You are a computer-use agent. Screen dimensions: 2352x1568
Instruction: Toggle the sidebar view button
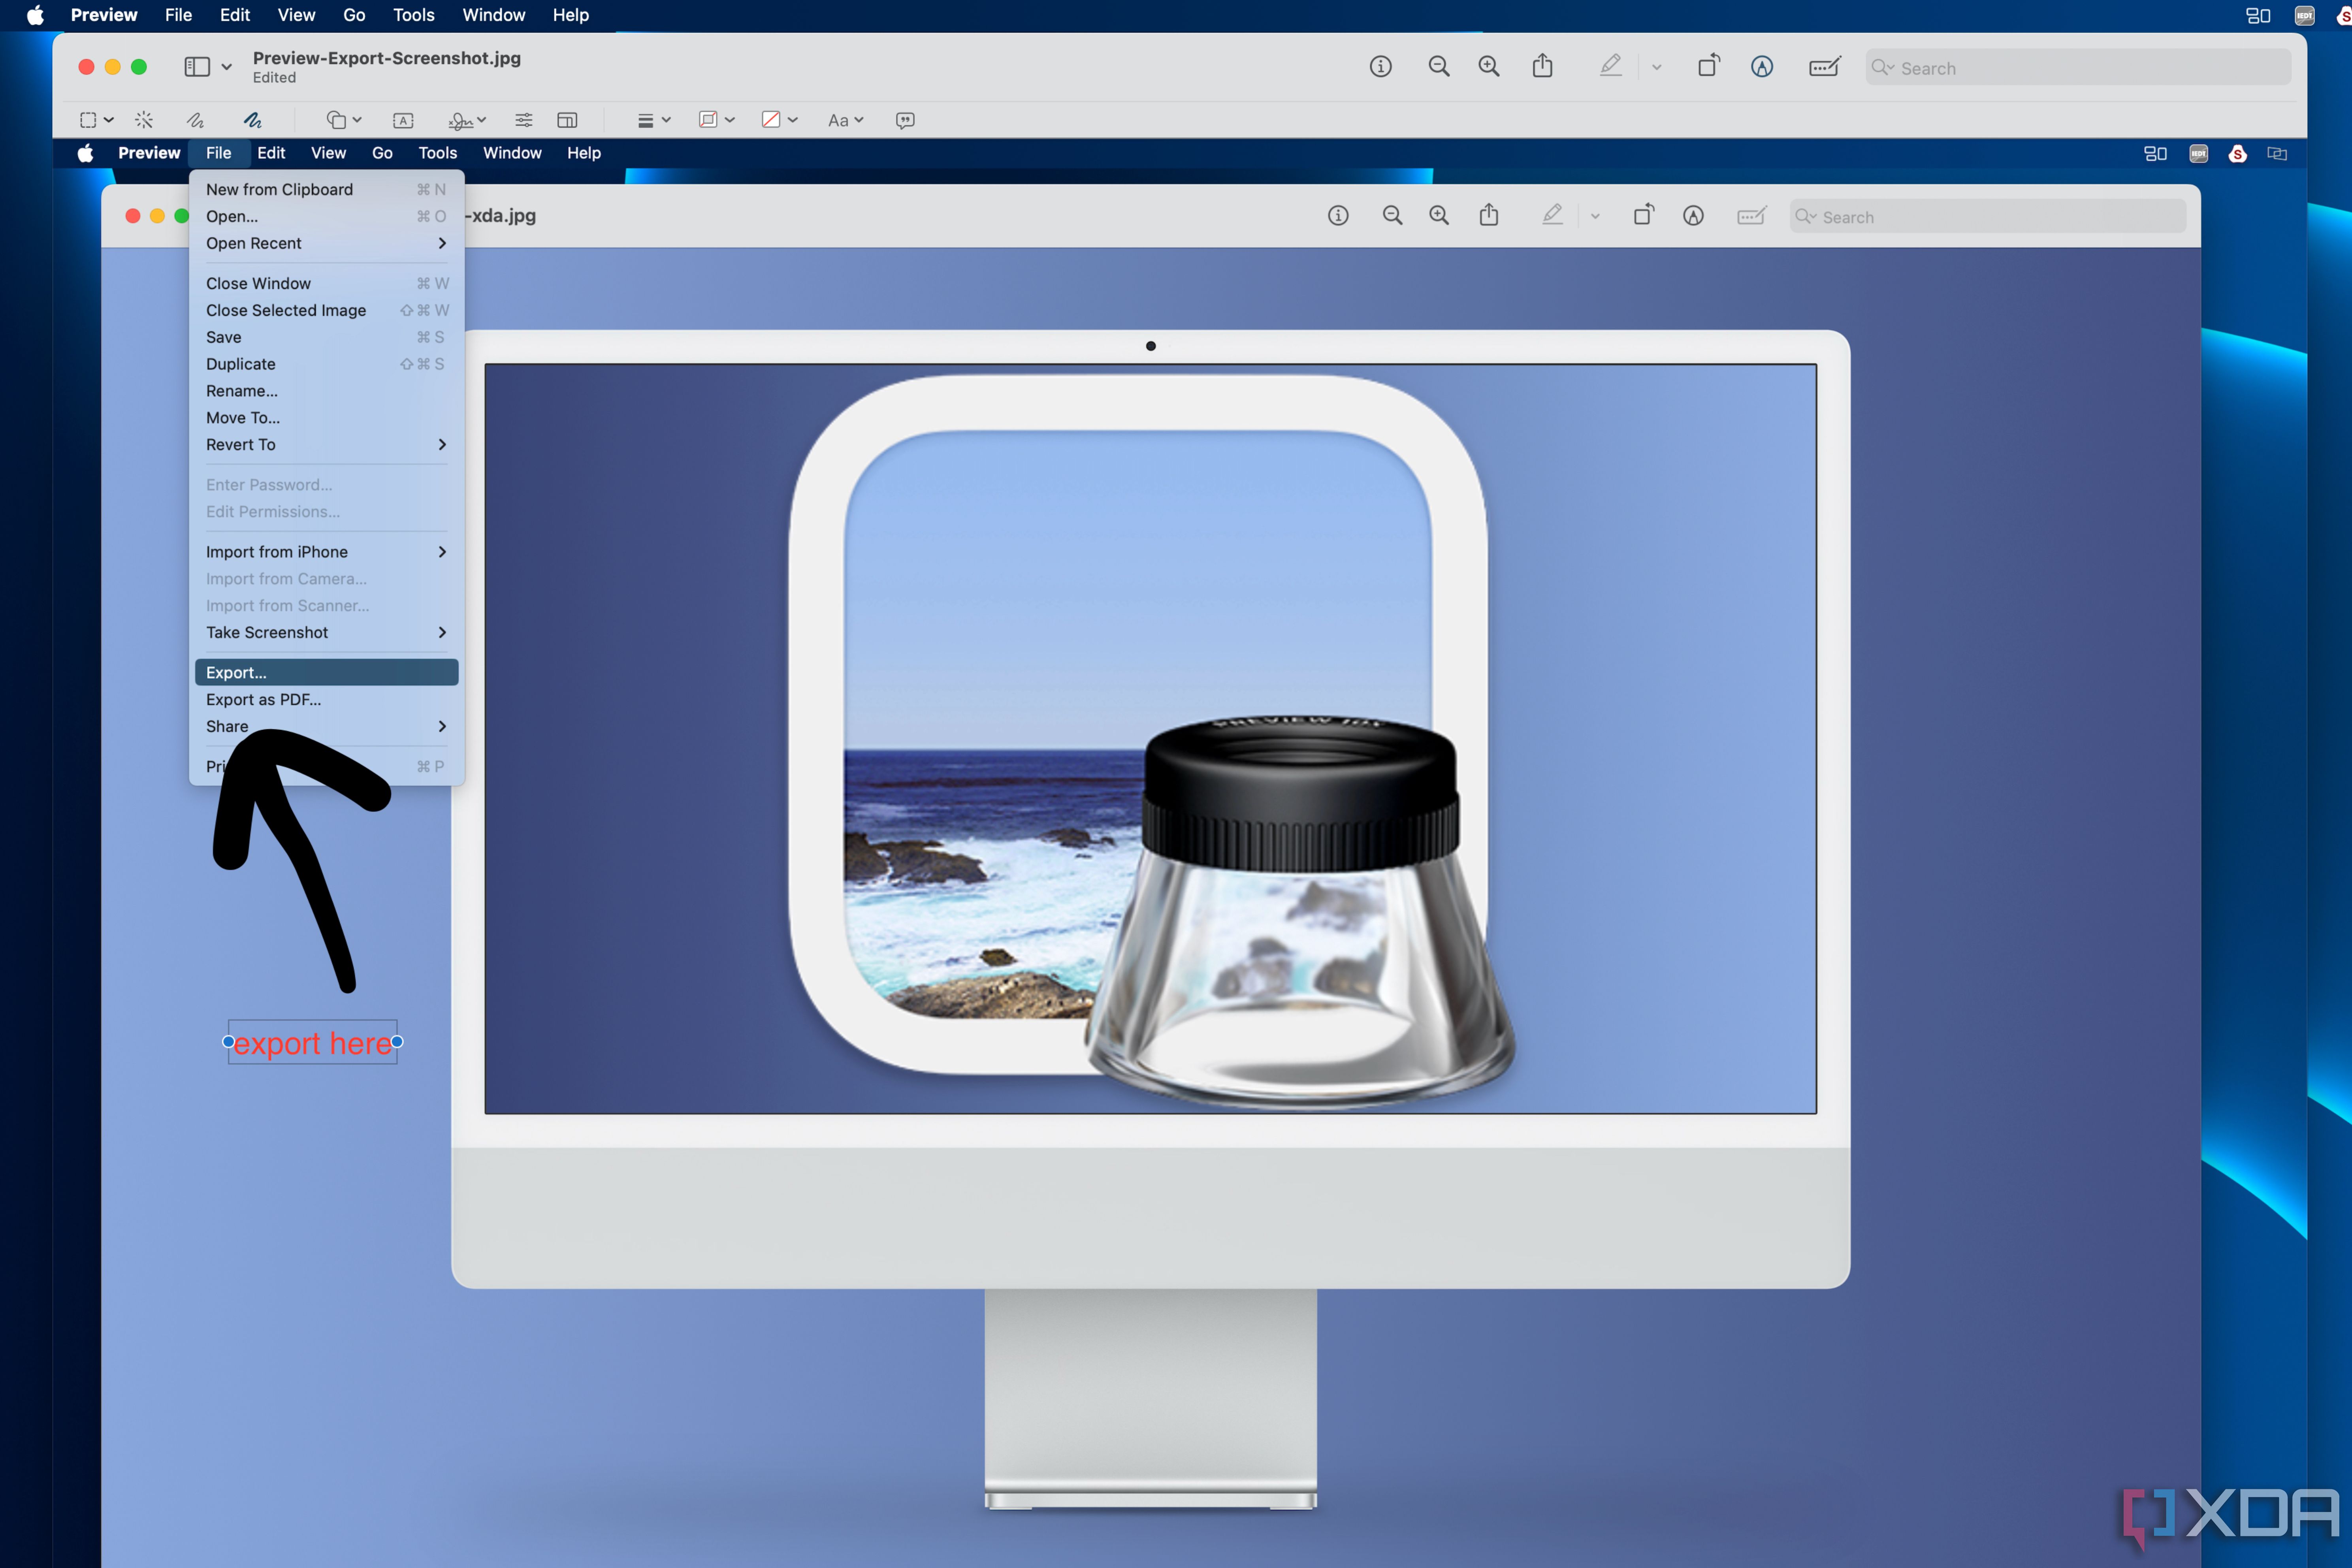click(x=197, y=67)
